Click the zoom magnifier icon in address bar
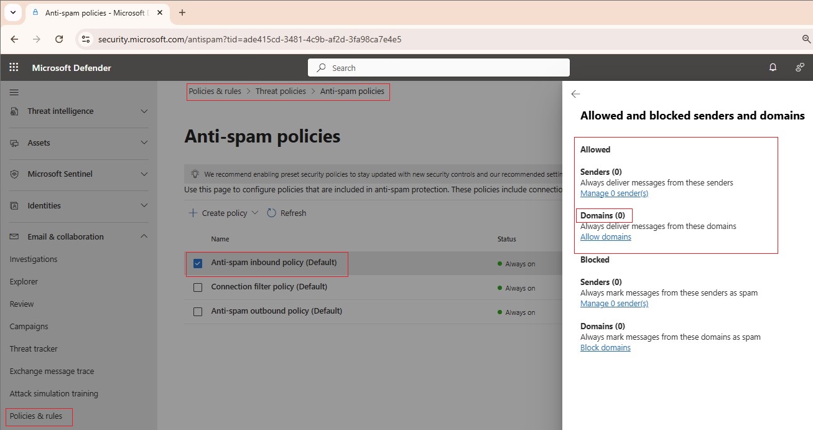This screenshot has height=430, width=813. click(806, 39)
